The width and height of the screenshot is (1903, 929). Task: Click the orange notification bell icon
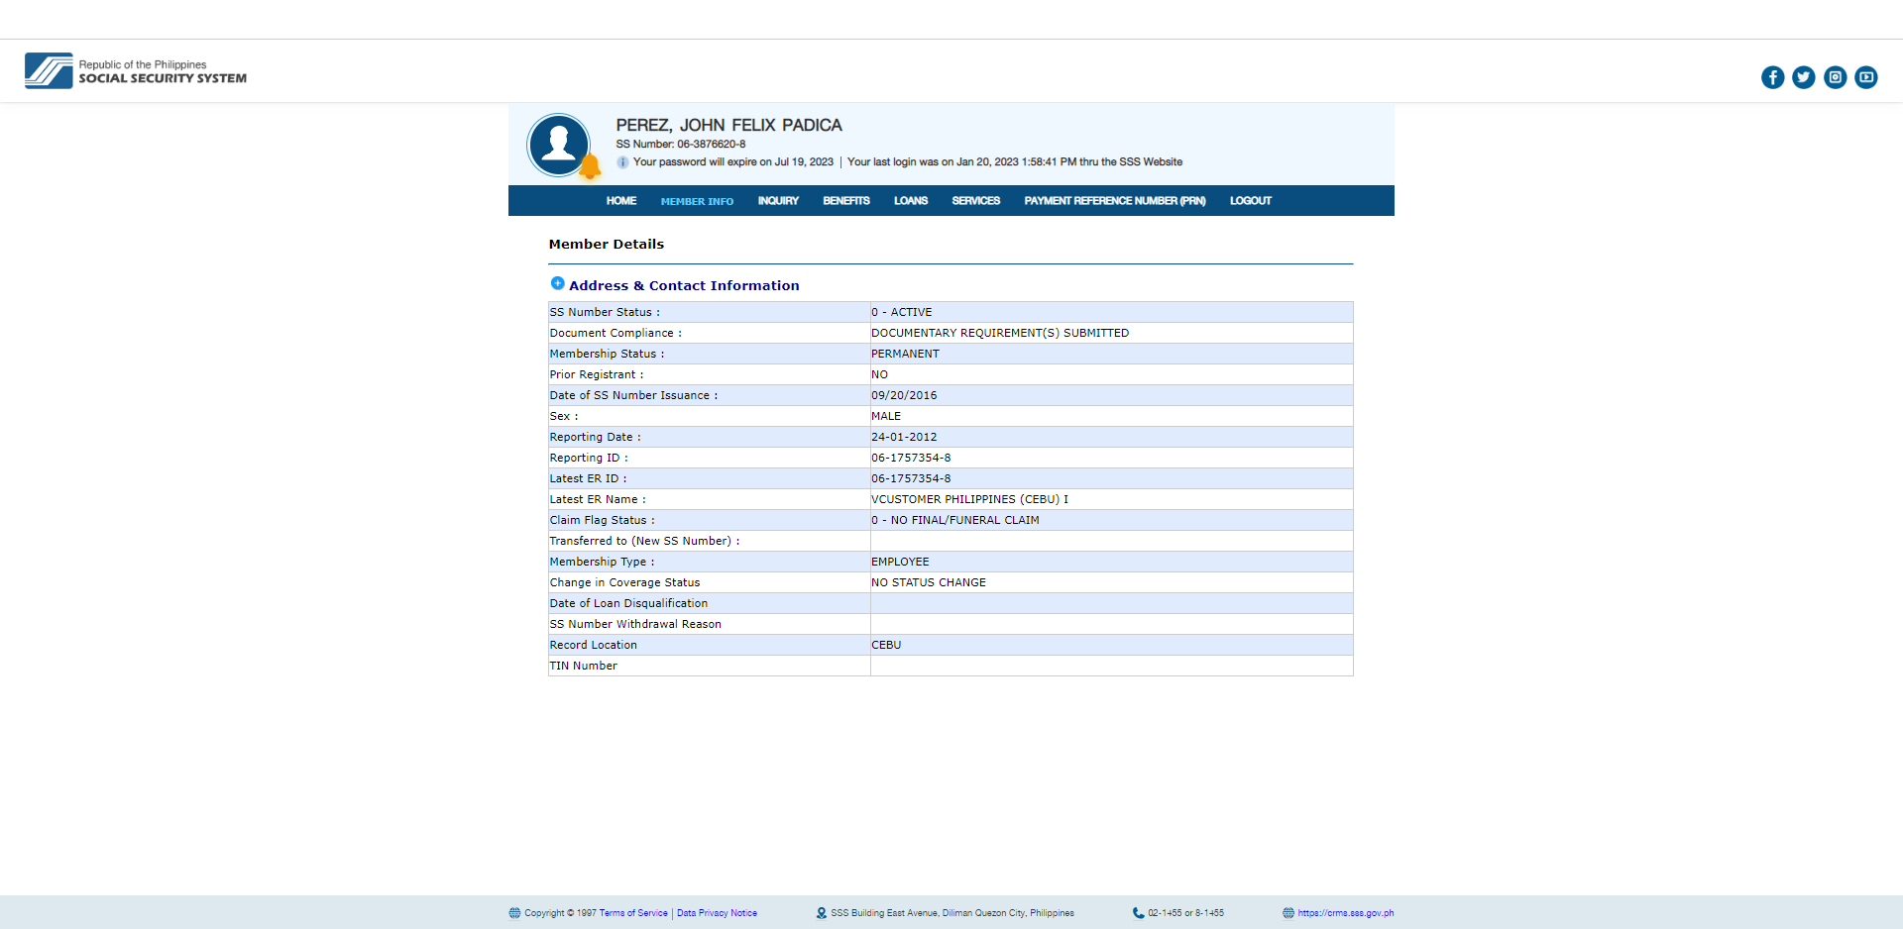click(x=590, y=167)
